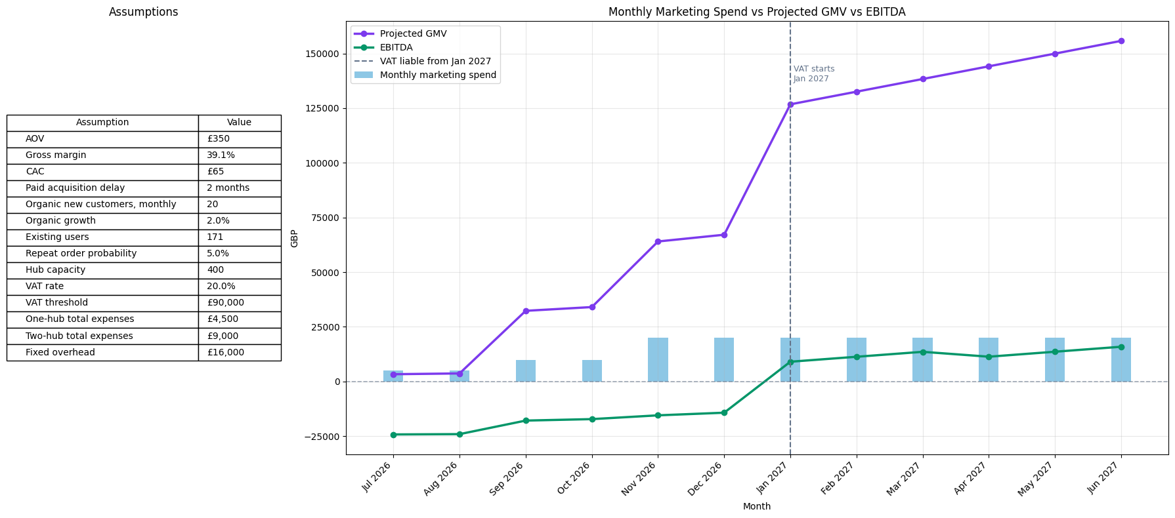
Task: Pick the EBITDA data point for Dec 2026
Action: 724,412
